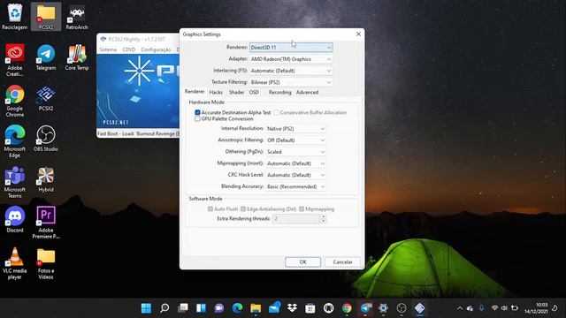The height and width of the screenshot is (318, 566).
Task: Switch to the Renderer tab
Action: tap(195, 92)
